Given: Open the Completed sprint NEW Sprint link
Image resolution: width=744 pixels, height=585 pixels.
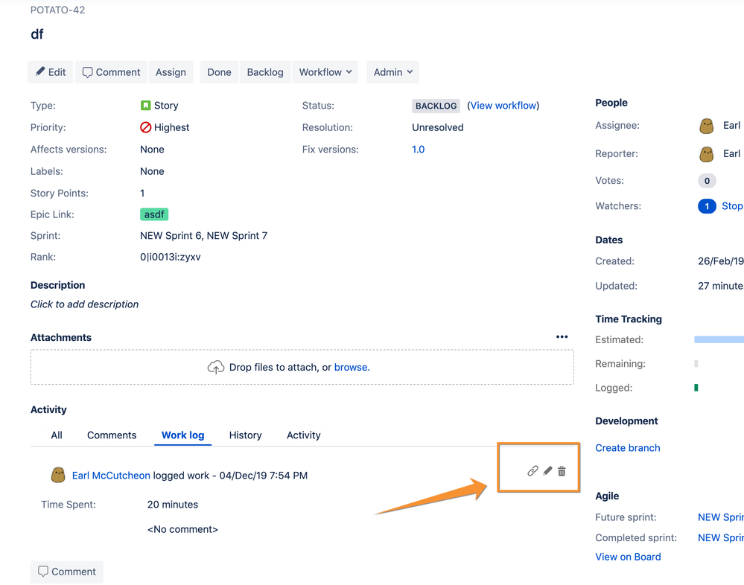Looking at the screenshot, I should tap(721, 537).
